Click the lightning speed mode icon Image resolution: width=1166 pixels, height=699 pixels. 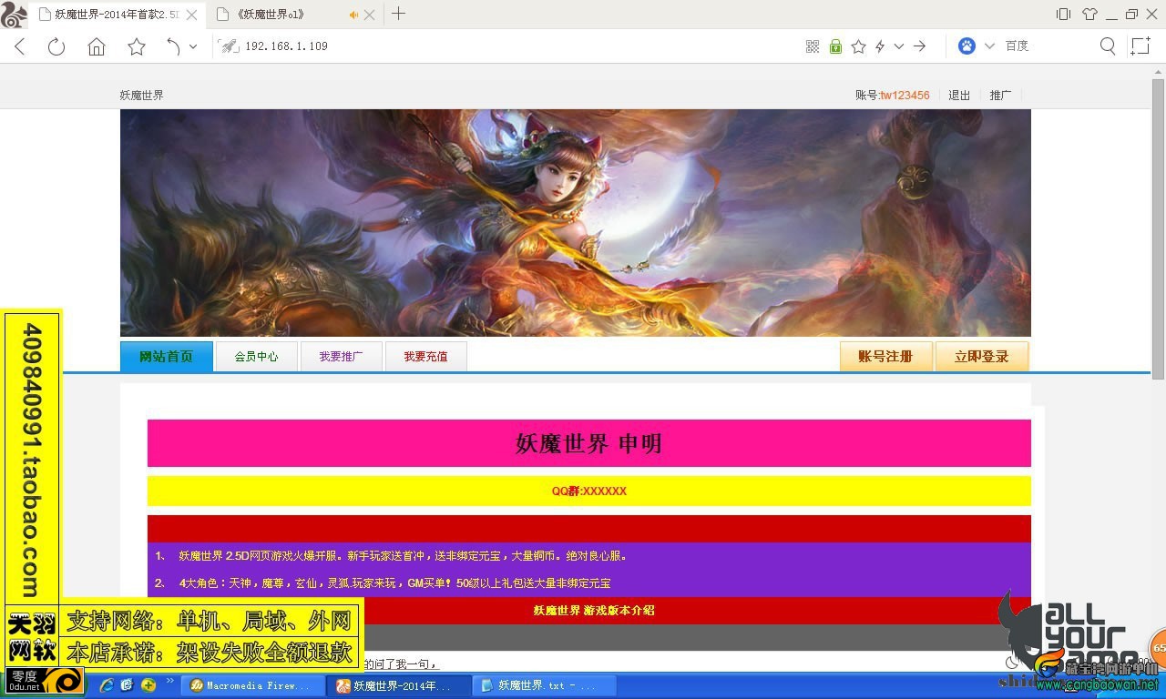880,46
